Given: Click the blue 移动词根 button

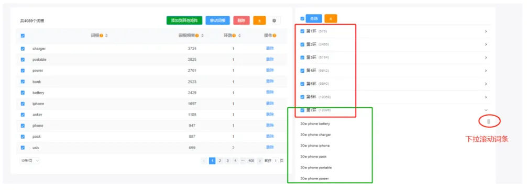Looking at the screenshot, I should click(218, 20).
